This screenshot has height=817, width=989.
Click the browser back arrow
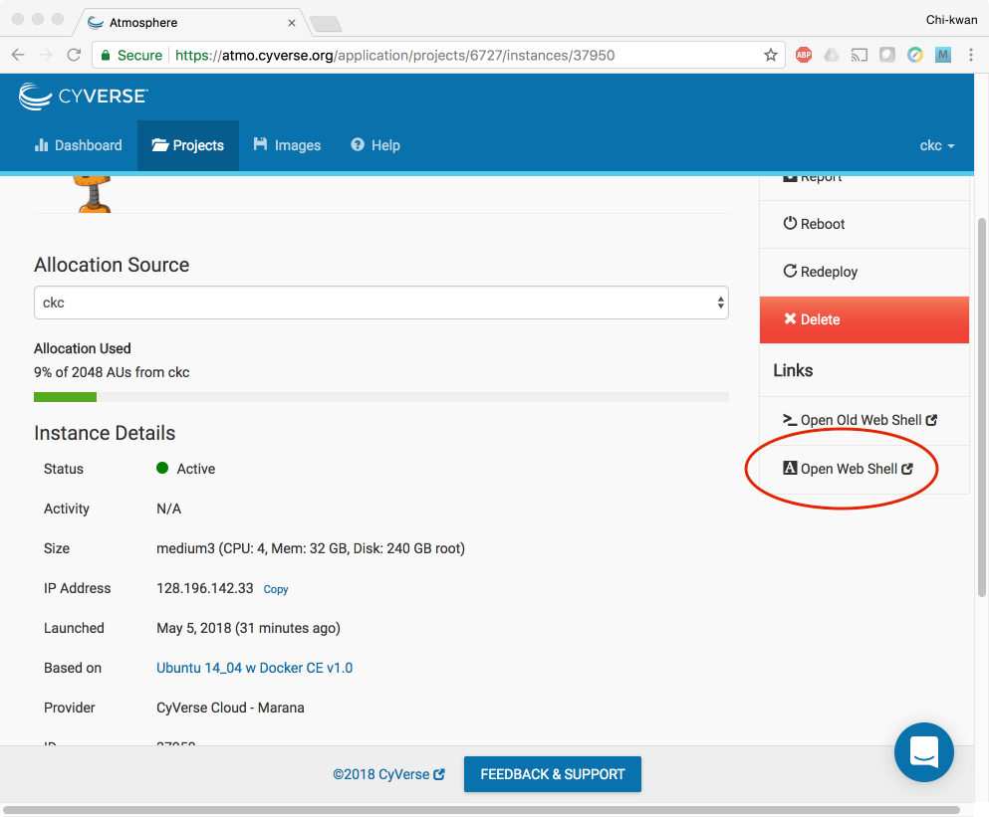pyautogui.click(x=18, y=55)
